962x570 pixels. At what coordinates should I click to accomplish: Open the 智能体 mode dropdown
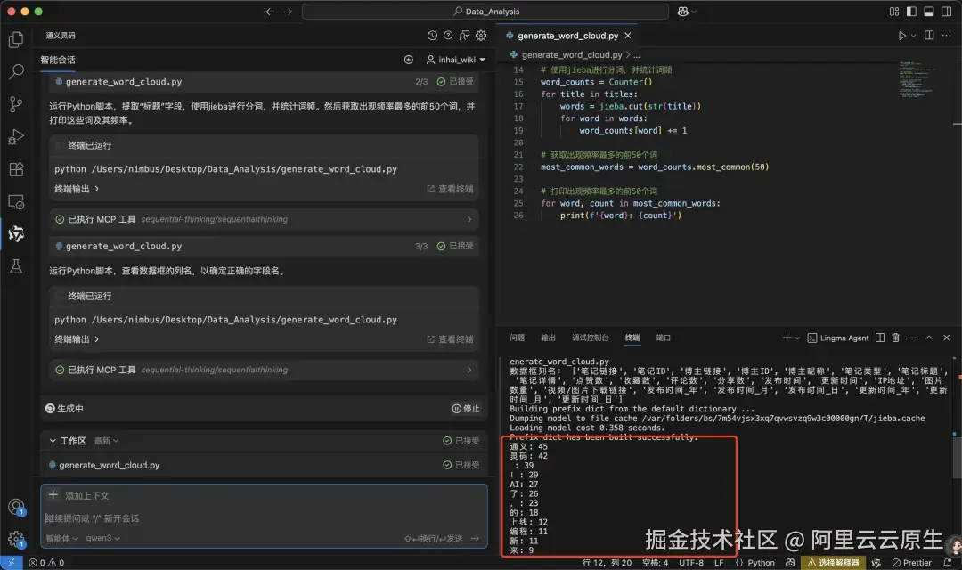[62, 538]
